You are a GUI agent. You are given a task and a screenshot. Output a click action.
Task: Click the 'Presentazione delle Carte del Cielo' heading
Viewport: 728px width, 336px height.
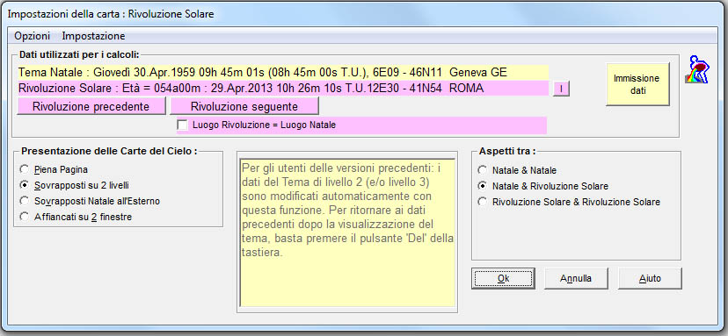click(110, 151)
